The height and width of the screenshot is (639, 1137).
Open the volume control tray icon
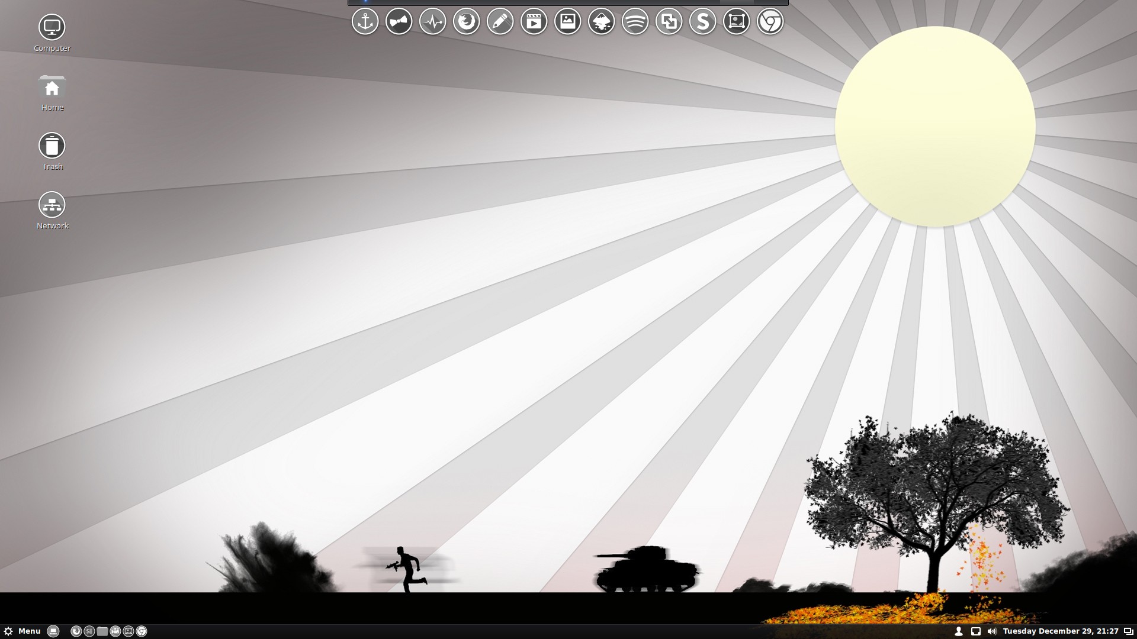pos(992,631)
